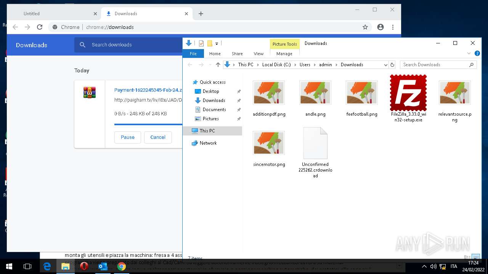Cancel the download
The width and height of the screenshot is (488, 274).
(158, 137)
